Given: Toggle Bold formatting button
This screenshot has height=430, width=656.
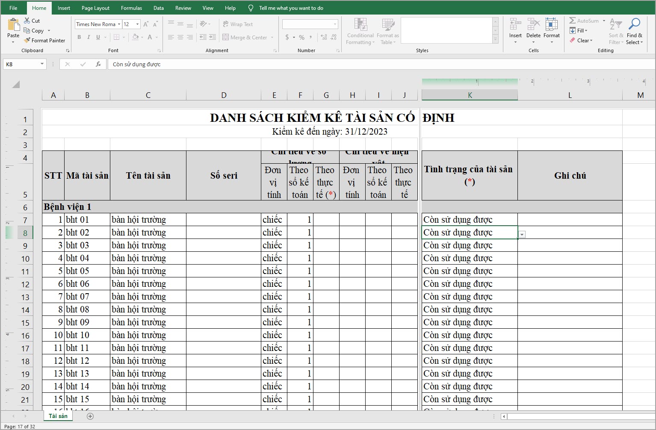Looking at the screenshot, I should [79, 38].
